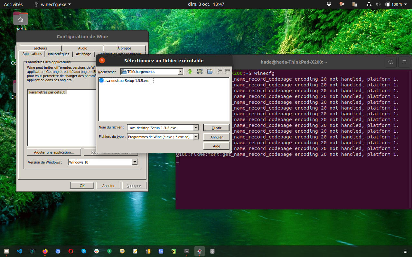Click Ajouter une application button

tap(54, 152)
